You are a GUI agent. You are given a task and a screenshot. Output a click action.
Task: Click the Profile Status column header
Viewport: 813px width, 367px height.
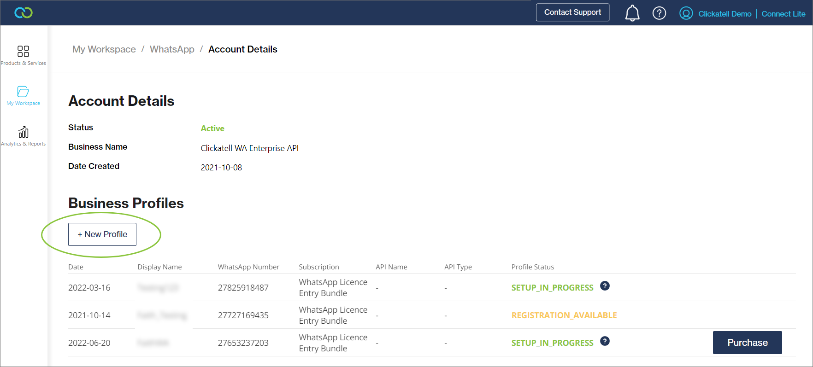pyautogui.click(x=533, y=267)
